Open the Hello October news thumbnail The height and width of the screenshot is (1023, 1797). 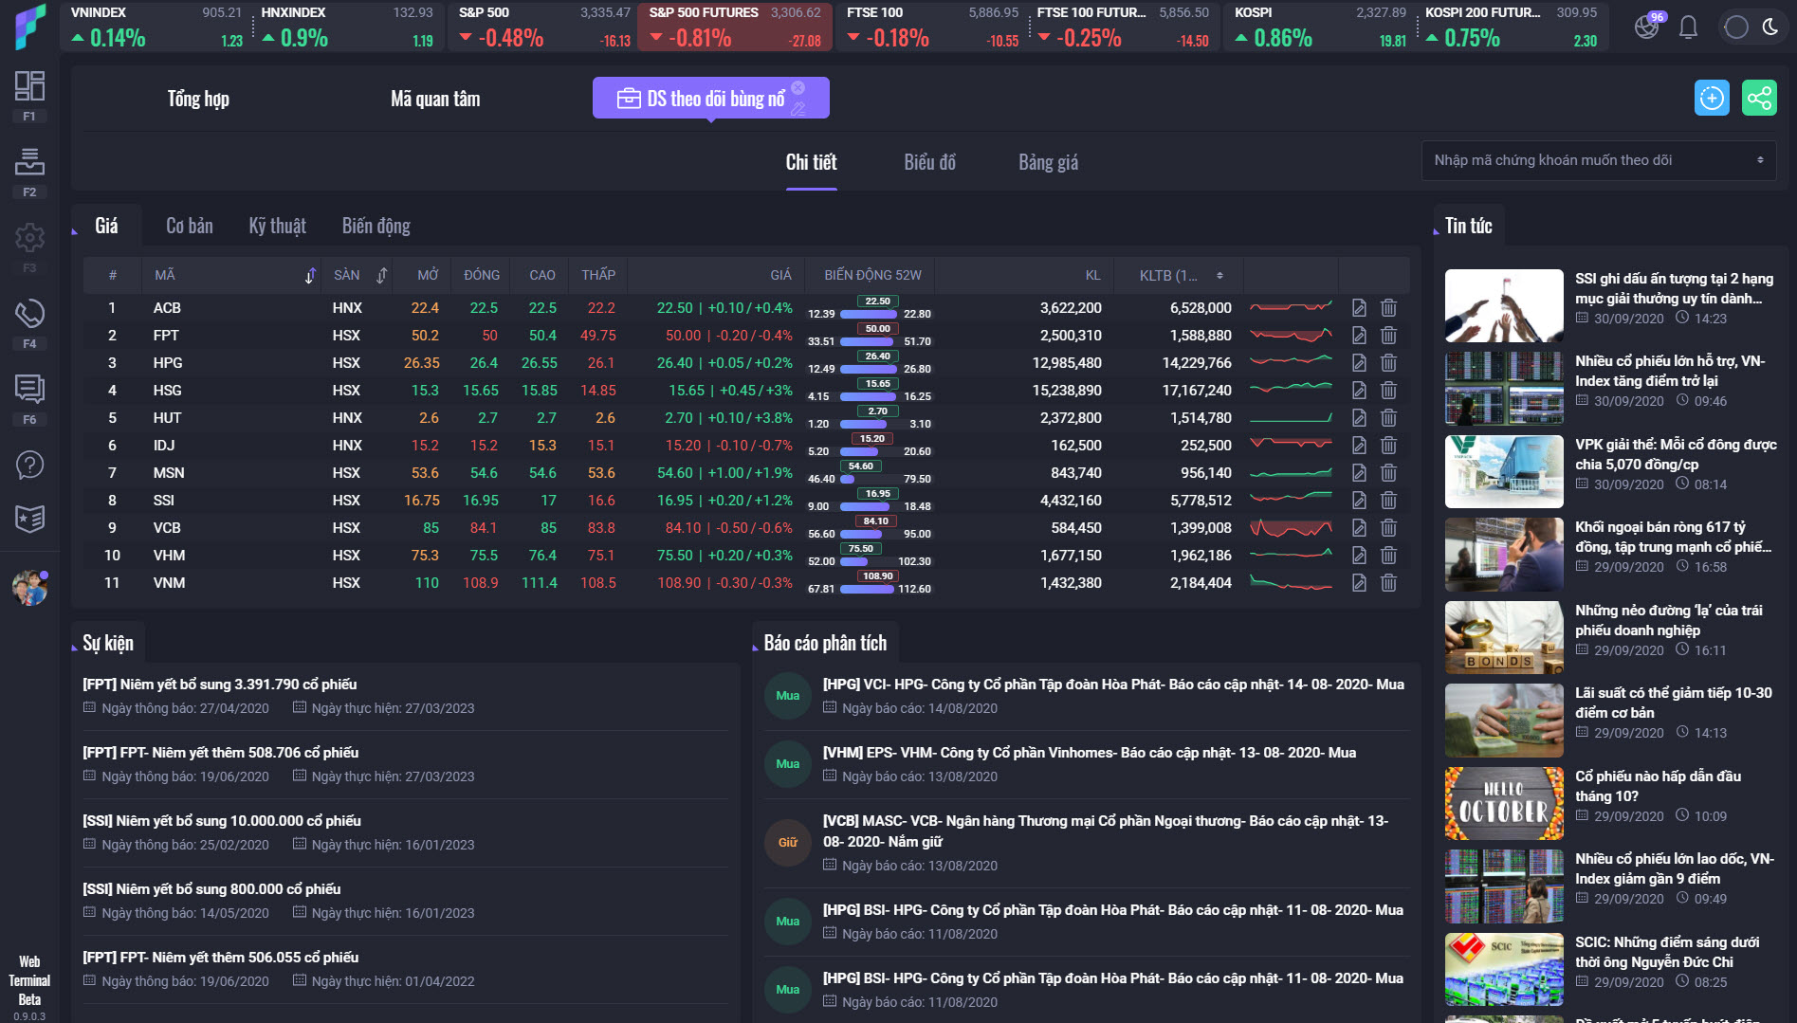[x=1504, y=803]
